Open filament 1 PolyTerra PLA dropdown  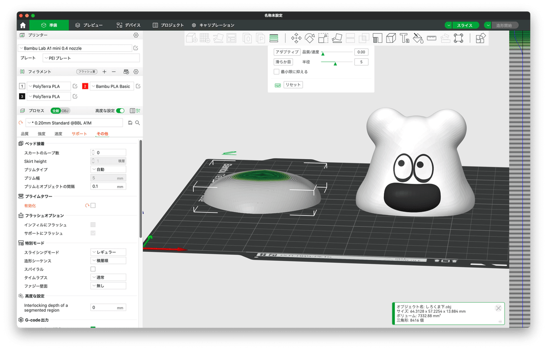(x=49, y=86)
